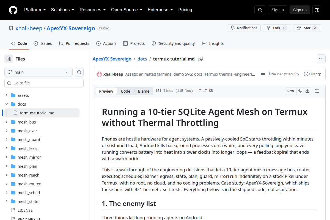Expand the assets folder chevron

pos(7,95)
